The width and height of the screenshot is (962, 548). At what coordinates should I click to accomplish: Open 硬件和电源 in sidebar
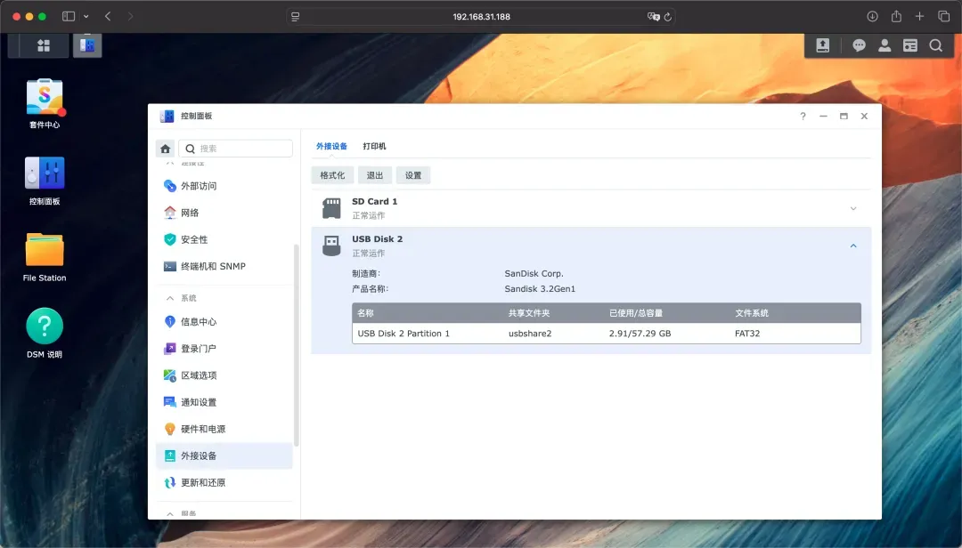tap(224, 429)
